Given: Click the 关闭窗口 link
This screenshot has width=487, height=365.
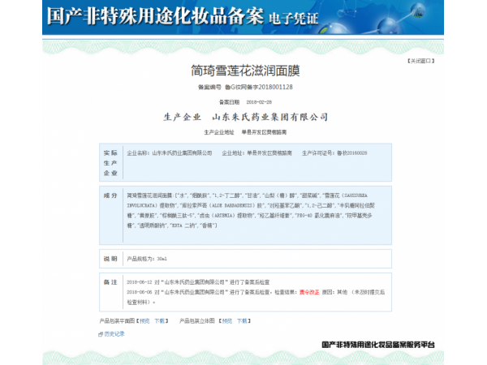Looking at the screenshot, I should 420,61.
